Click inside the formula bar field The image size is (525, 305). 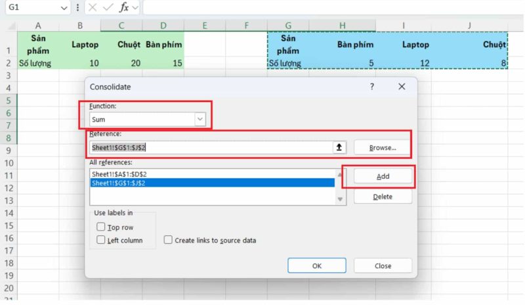pos(333,7)
